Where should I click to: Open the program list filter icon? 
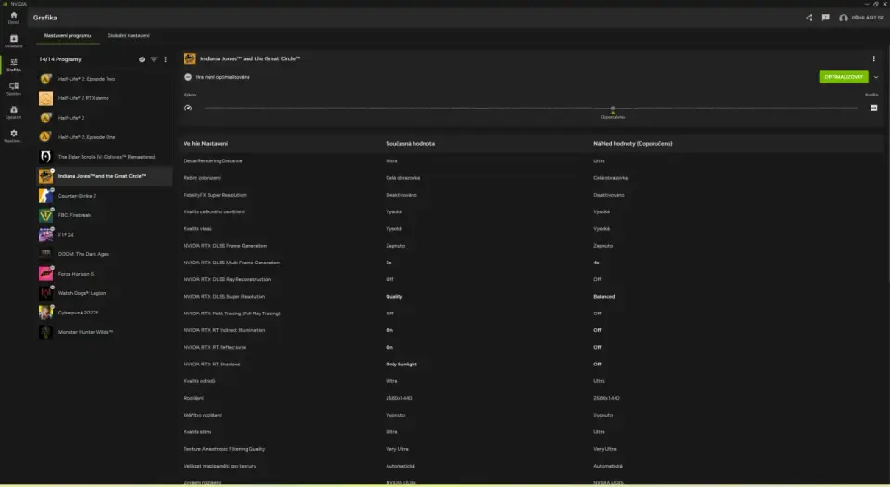click(x=153, y=59)
